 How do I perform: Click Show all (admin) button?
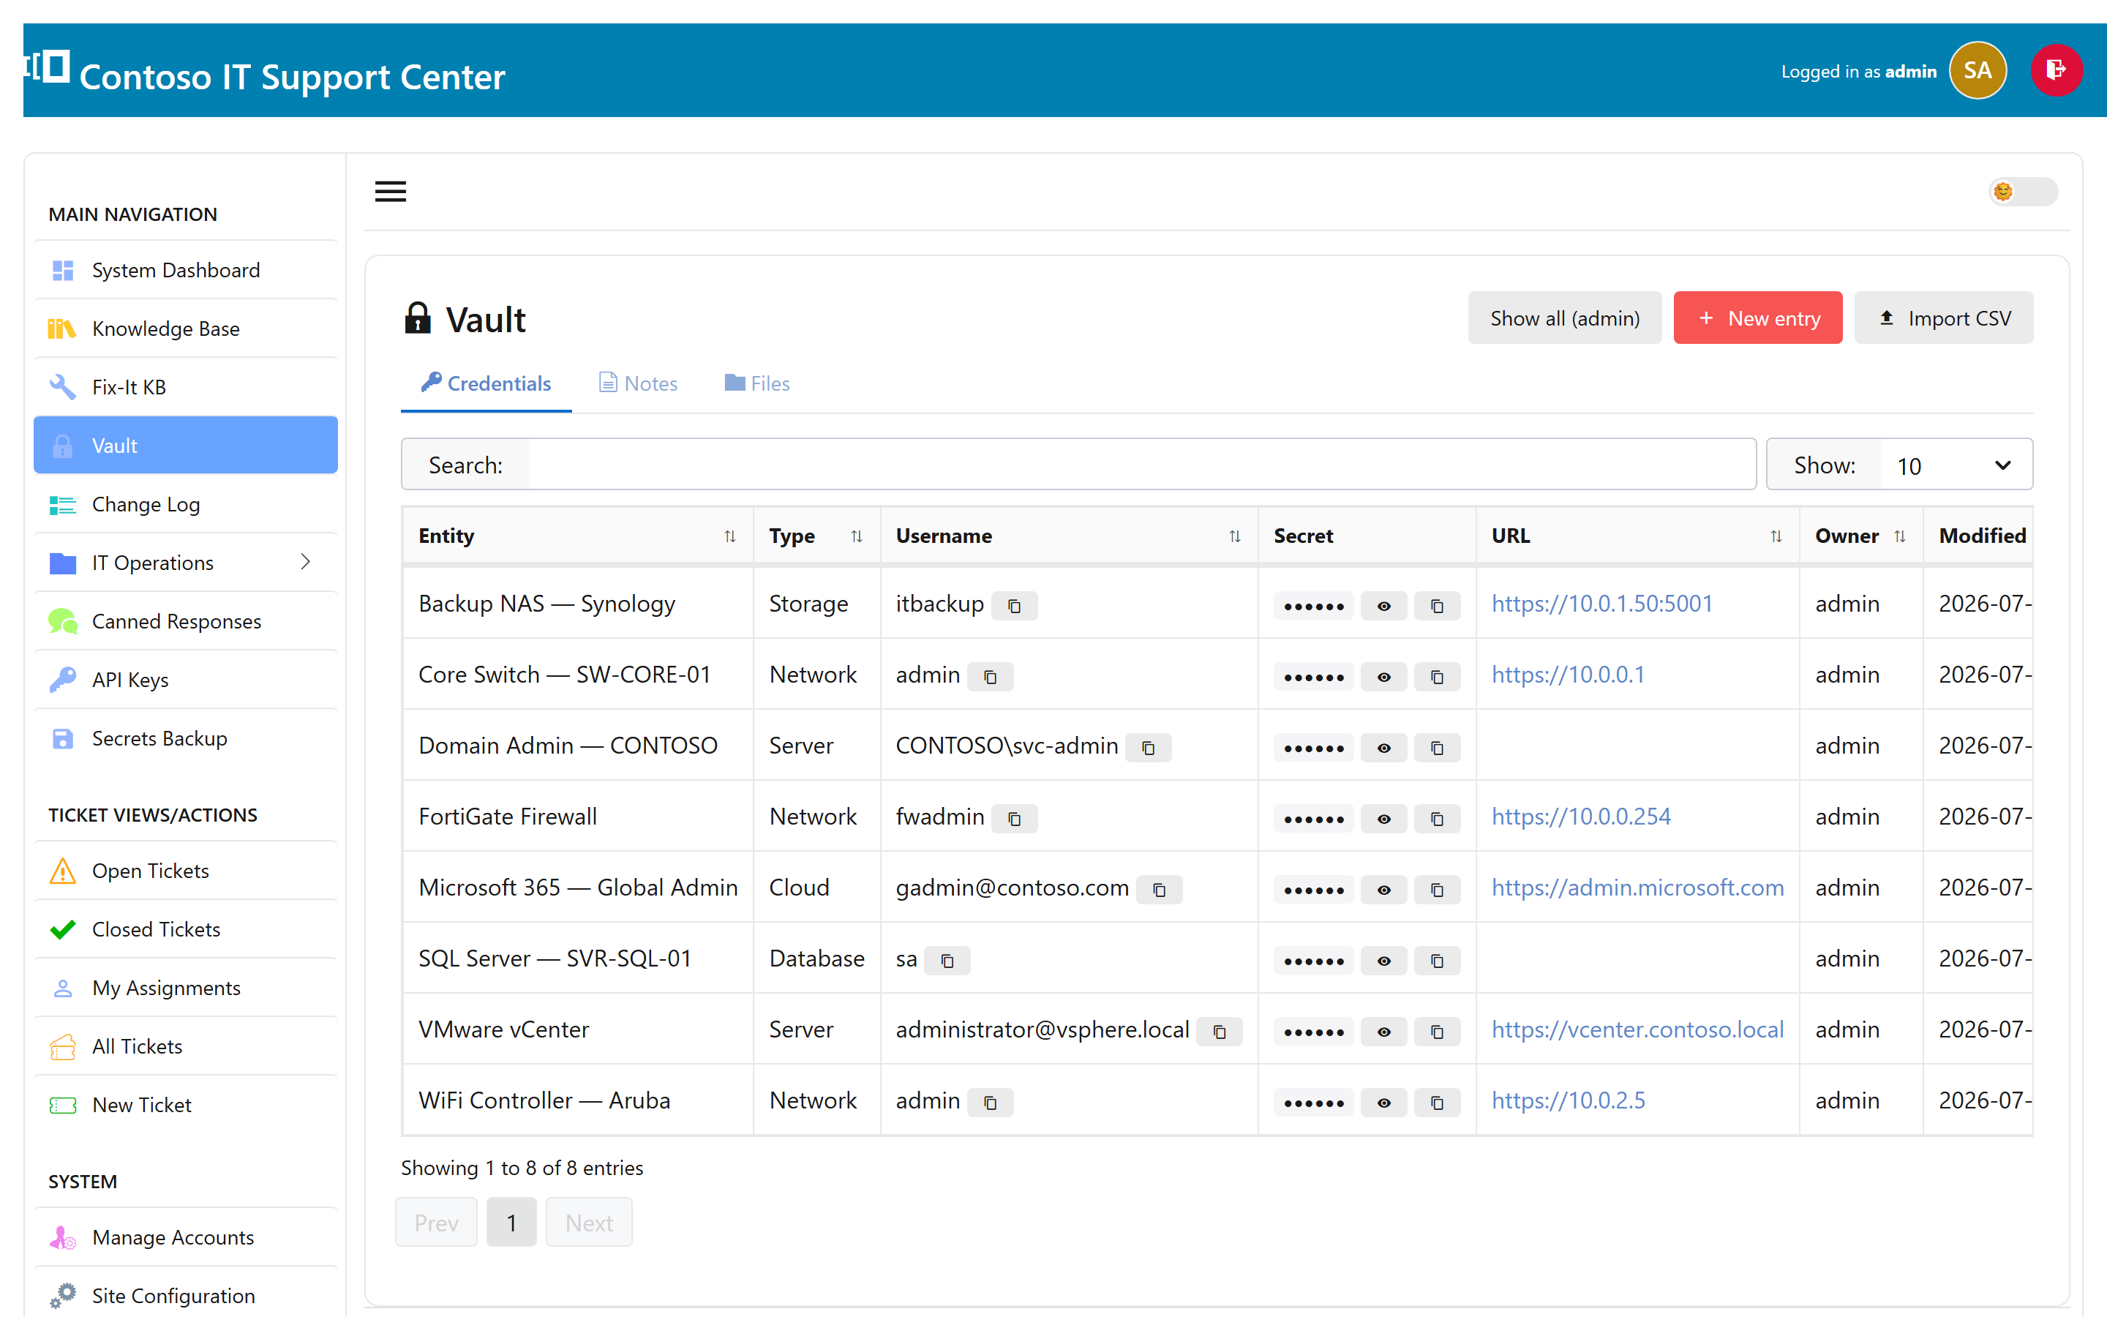coord(1563,318)
